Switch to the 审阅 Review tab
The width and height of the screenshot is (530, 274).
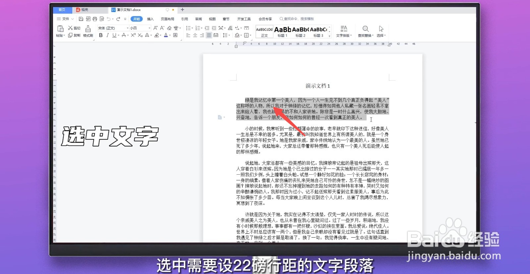(198, 19)
